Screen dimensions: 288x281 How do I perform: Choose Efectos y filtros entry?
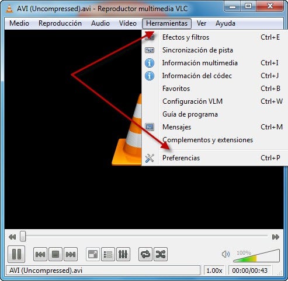(x=215, y=37)
